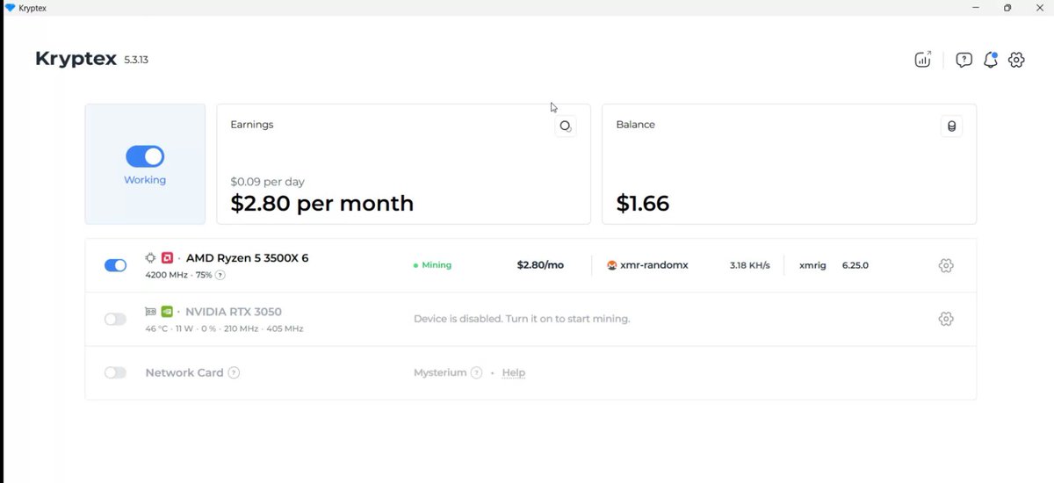Click the xmr-randomx algorithm name

tap(655, 265)
